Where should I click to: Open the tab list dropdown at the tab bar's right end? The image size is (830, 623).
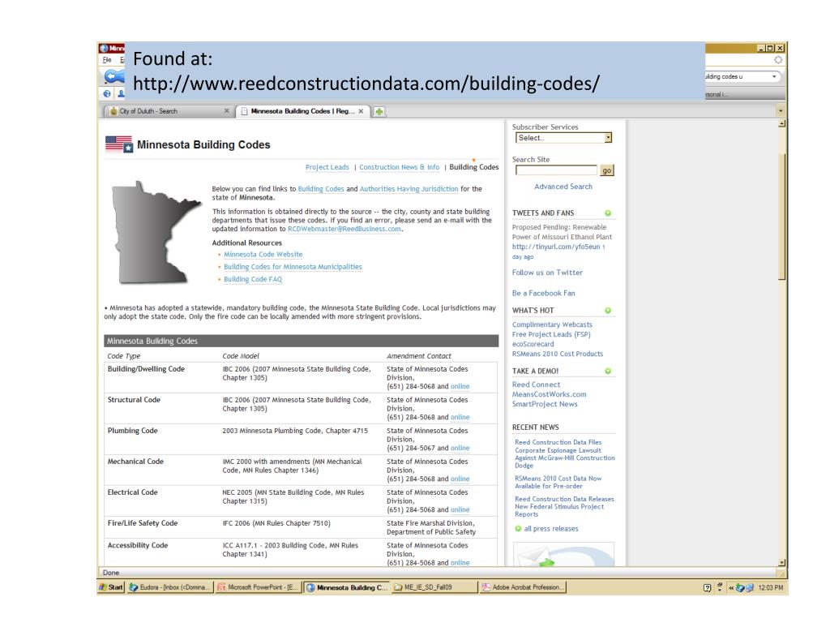pyautogui.click(x=781, y=111)
